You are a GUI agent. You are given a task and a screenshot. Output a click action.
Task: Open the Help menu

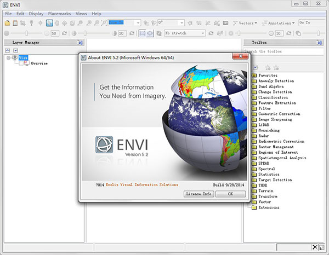click(x=97, y=14)
